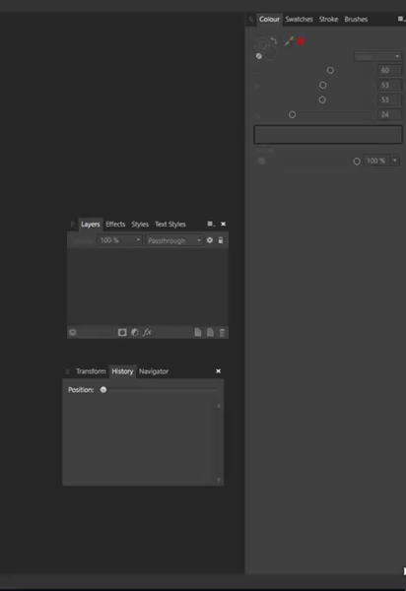This screenshot has height=591, width=406.
Task: Expand the Colour panel opacity dropdown arrow
Action: (395, 161)
